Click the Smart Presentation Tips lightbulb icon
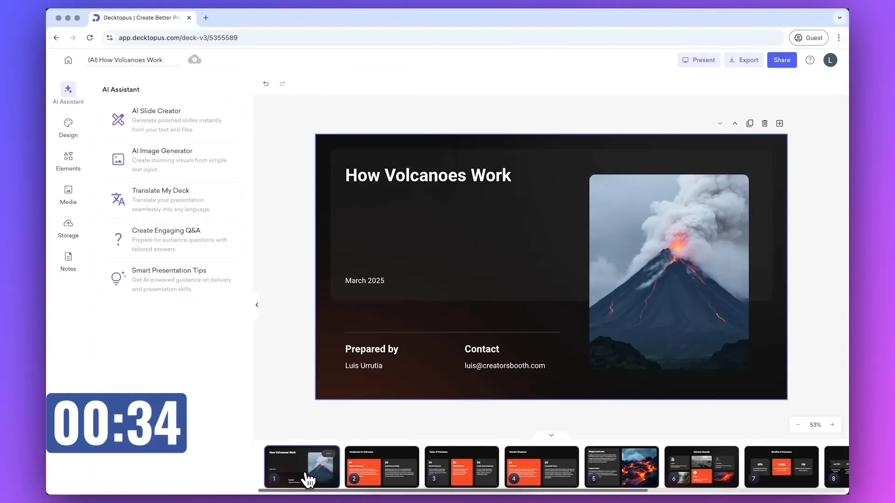The width and height of the screenshot is (895, 503). tap(118, 278)
